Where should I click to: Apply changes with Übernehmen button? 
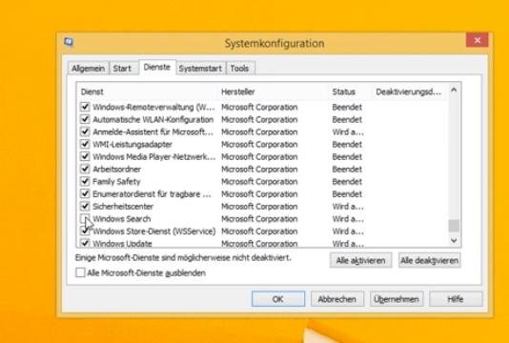pyautogui.click(x=397, y=299)
